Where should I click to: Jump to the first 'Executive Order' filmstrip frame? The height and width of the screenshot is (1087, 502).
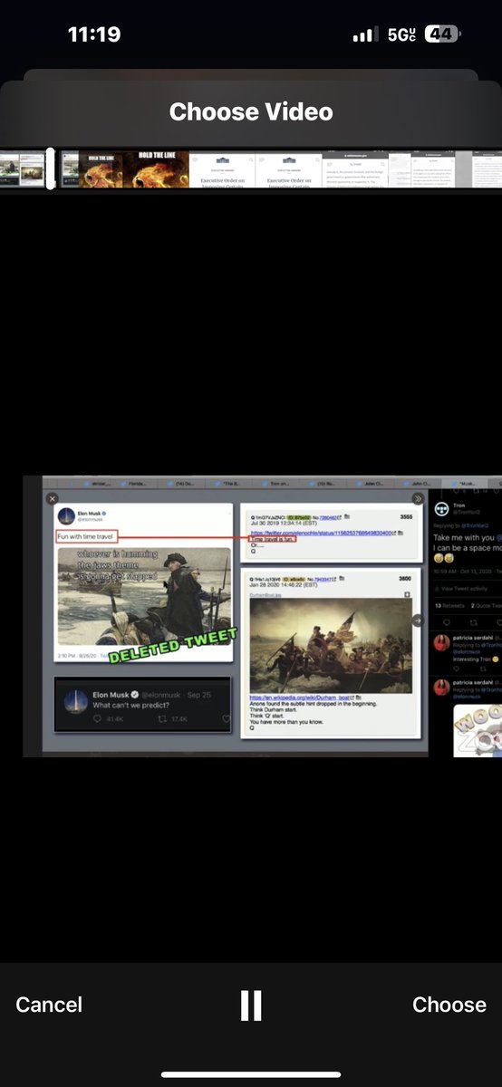[222, 169]
